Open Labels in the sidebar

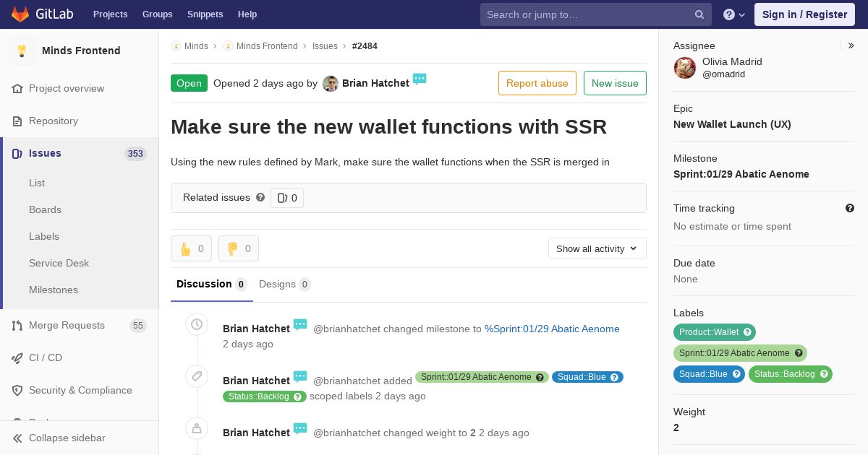[x=44, y=236]
